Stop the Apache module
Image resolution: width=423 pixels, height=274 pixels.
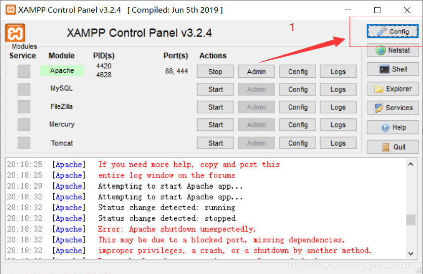tap(215, 72)
